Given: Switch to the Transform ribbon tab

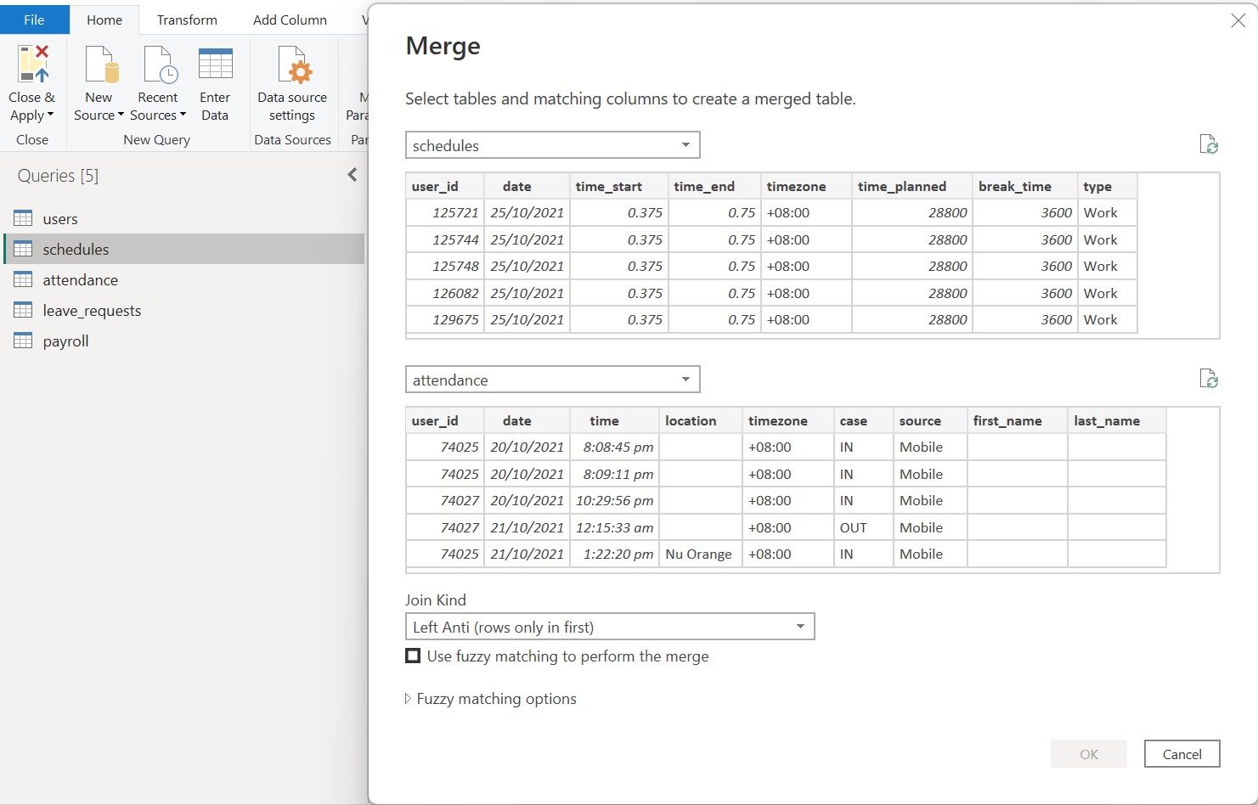Looking at the screenshot, I should point(187,20).
